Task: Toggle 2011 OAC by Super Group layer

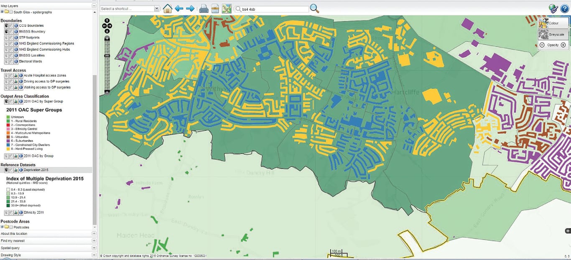Action: point(7,101)
